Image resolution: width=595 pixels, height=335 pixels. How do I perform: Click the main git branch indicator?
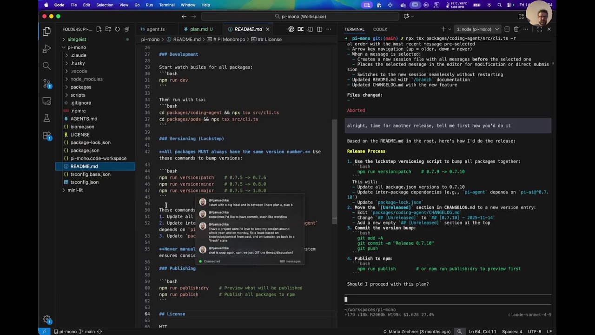point(86,332)
